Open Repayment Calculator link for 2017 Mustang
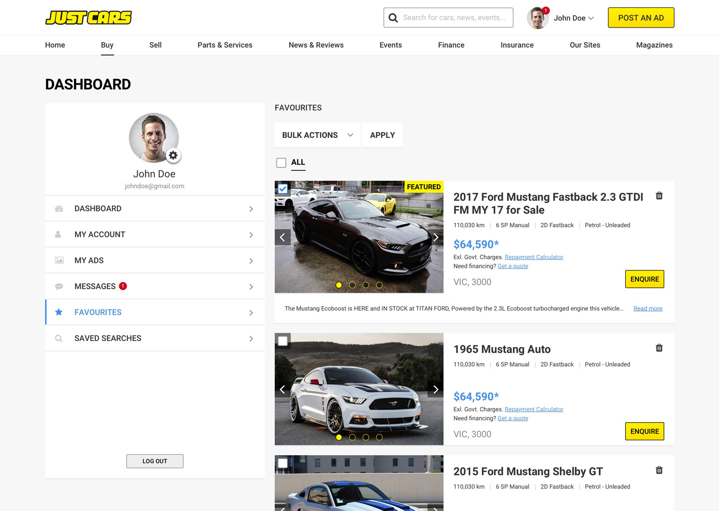Viewport: 719px width, 511px height. 534,257
